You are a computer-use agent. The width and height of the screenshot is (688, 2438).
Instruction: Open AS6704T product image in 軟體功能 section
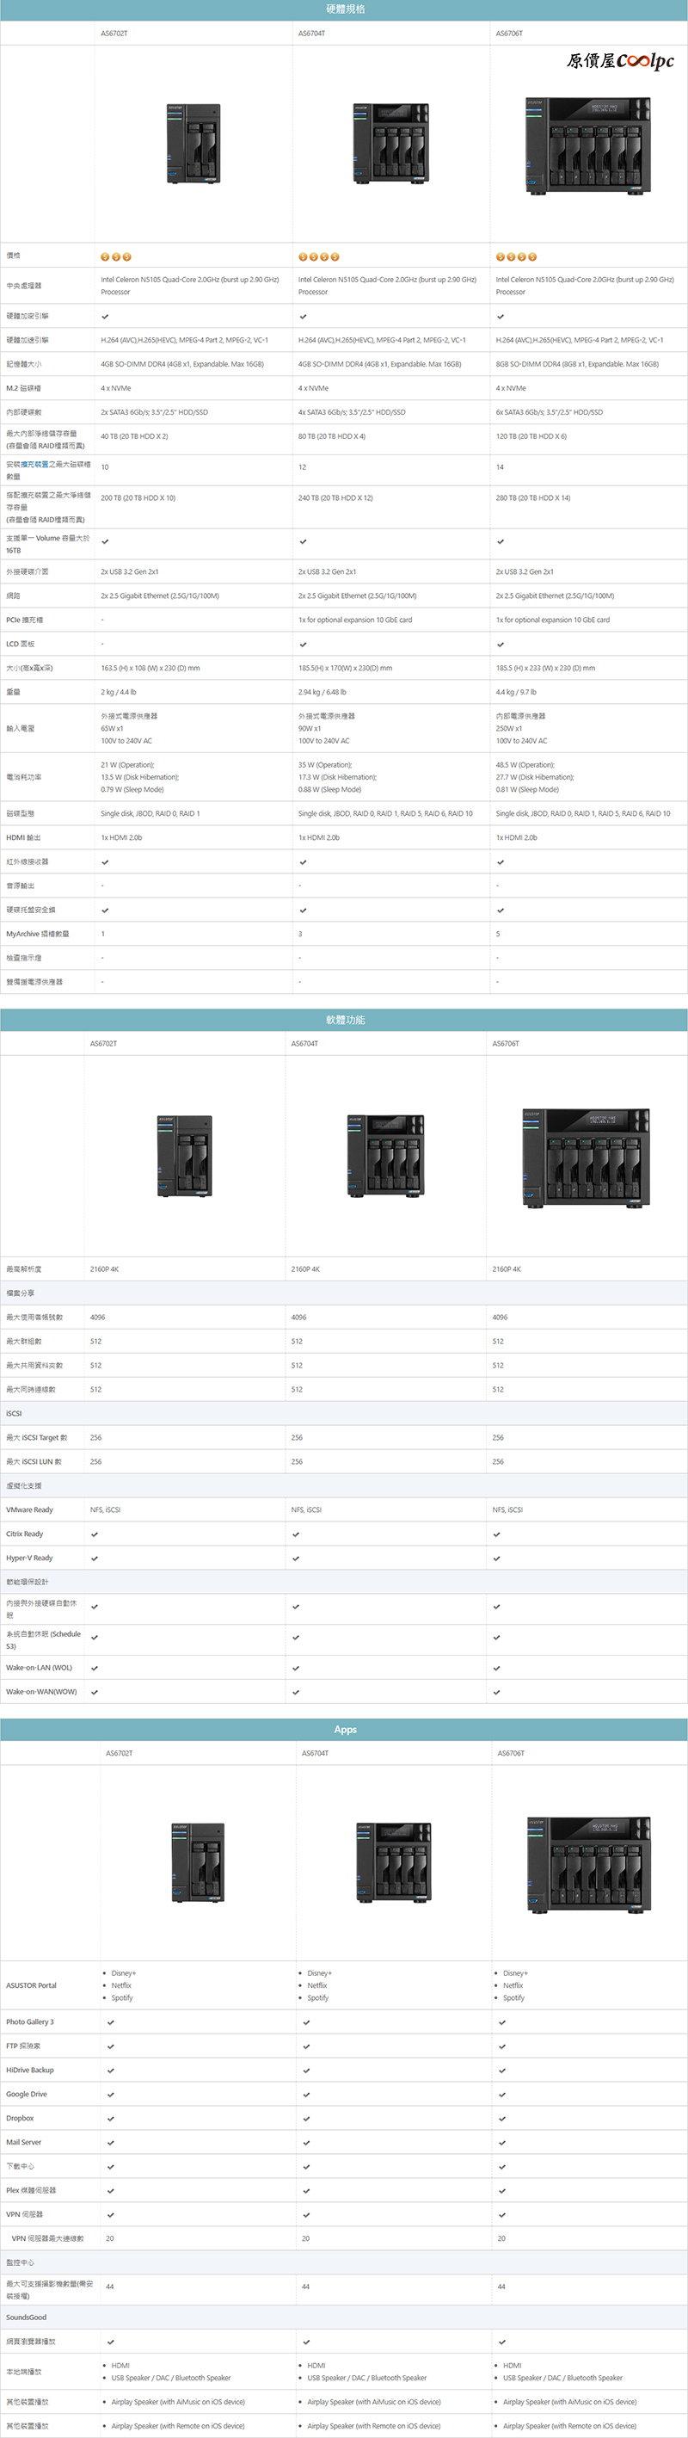pyautogui.click(x=385, y=1156)
